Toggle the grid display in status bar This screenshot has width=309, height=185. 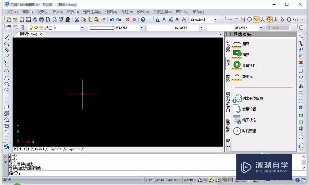tap(231, 180)
